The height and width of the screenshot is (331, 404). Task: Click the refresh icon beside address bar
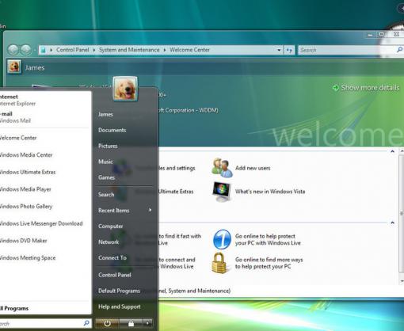(x=289, y=50)
